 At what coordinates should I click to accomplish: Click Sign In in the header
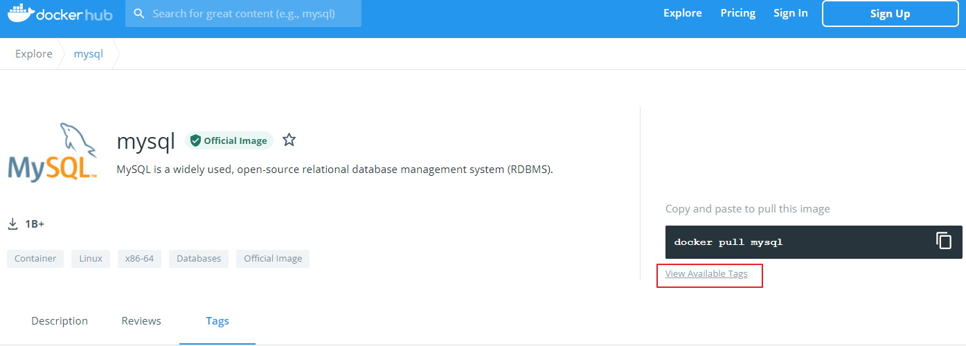[x=790, y=13]
